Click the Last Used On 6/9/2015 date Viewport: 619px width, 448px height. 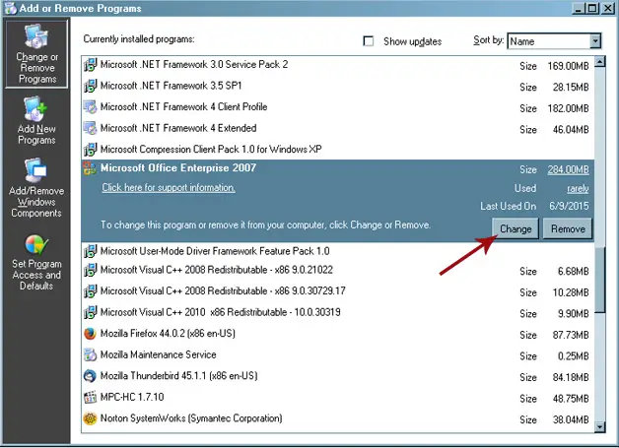569,206
